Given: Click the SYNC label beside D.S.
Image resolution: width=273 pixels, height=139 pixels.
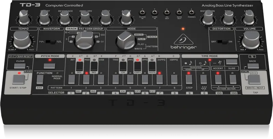Looking at the screenshot, I should [x=244, y=72].
